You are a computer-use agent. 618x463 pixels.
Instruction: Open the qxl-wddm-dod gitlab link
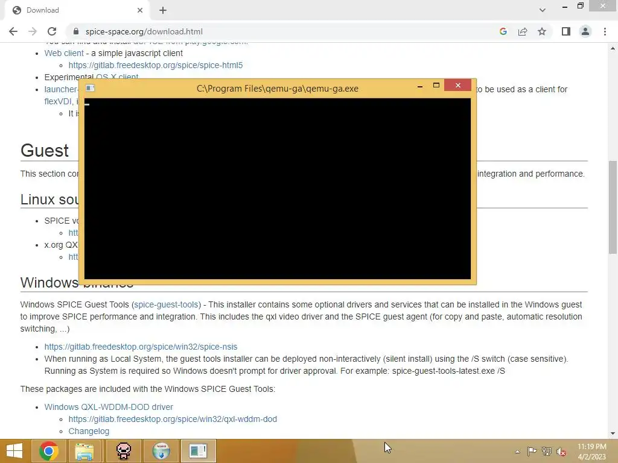(x=173, y=420)
